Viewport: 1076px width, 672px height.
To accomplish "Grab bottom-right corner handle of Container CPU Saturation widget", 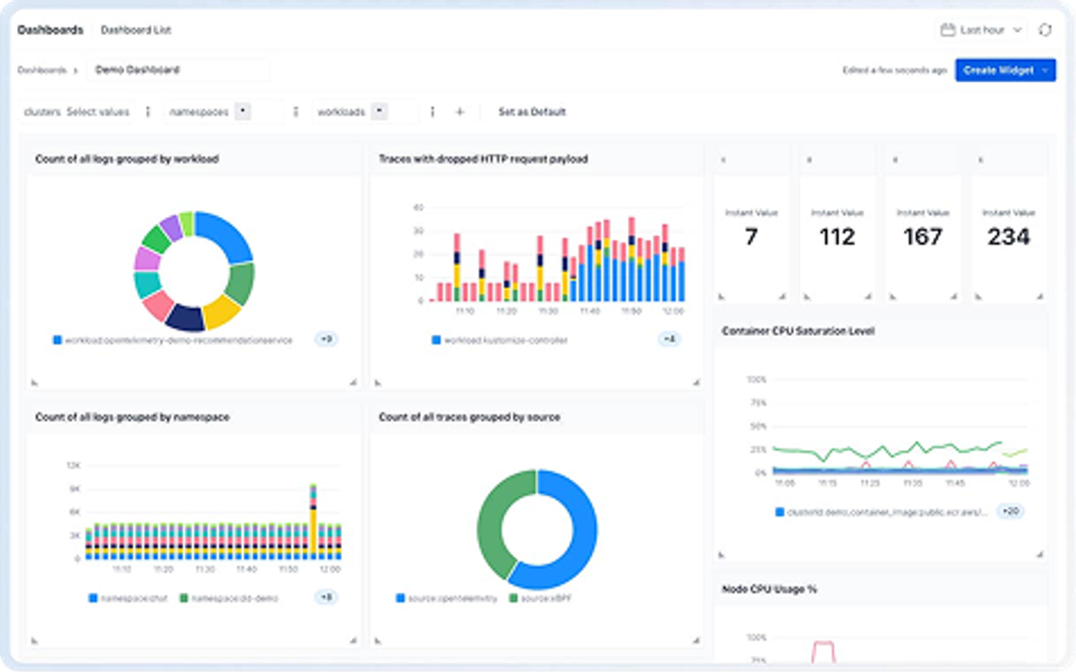I will click(1039, 554).
